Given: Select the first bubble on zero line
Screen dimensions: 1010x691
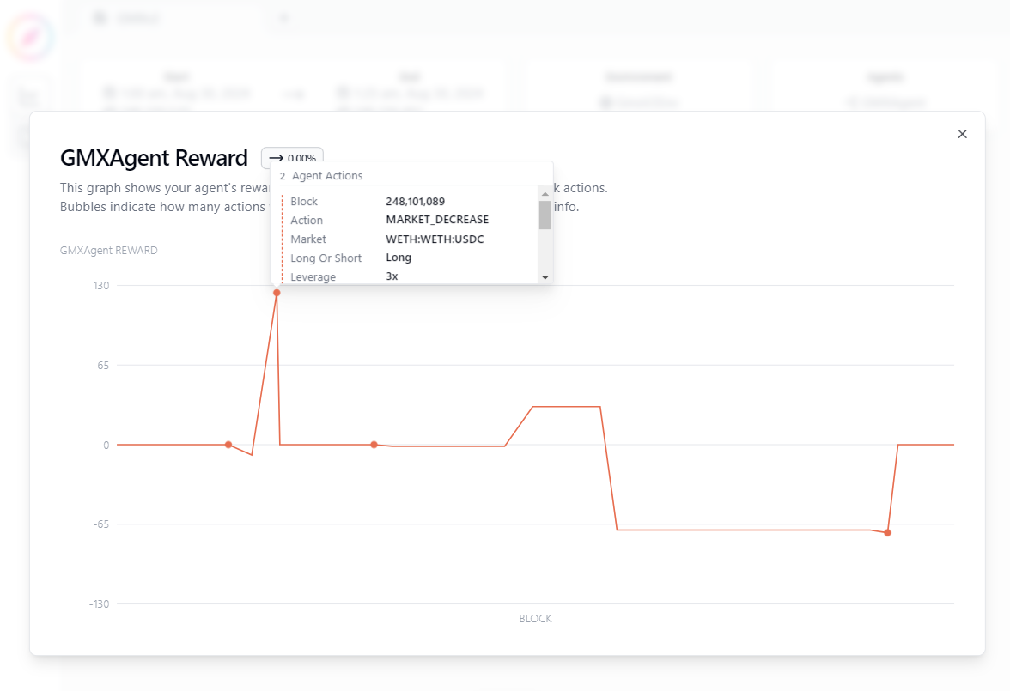Looking at the screenshot, I should (228, 445).
